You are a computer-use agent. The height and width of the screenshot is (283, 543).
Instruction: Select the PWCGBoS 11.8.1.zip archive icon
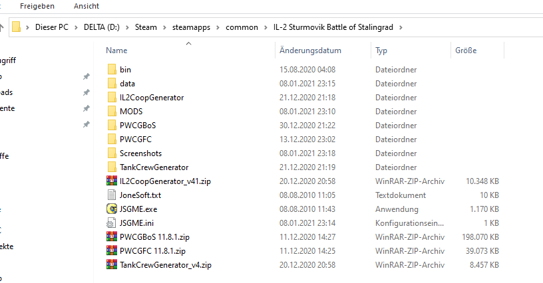pyautogui.click(x=112, y=237)
